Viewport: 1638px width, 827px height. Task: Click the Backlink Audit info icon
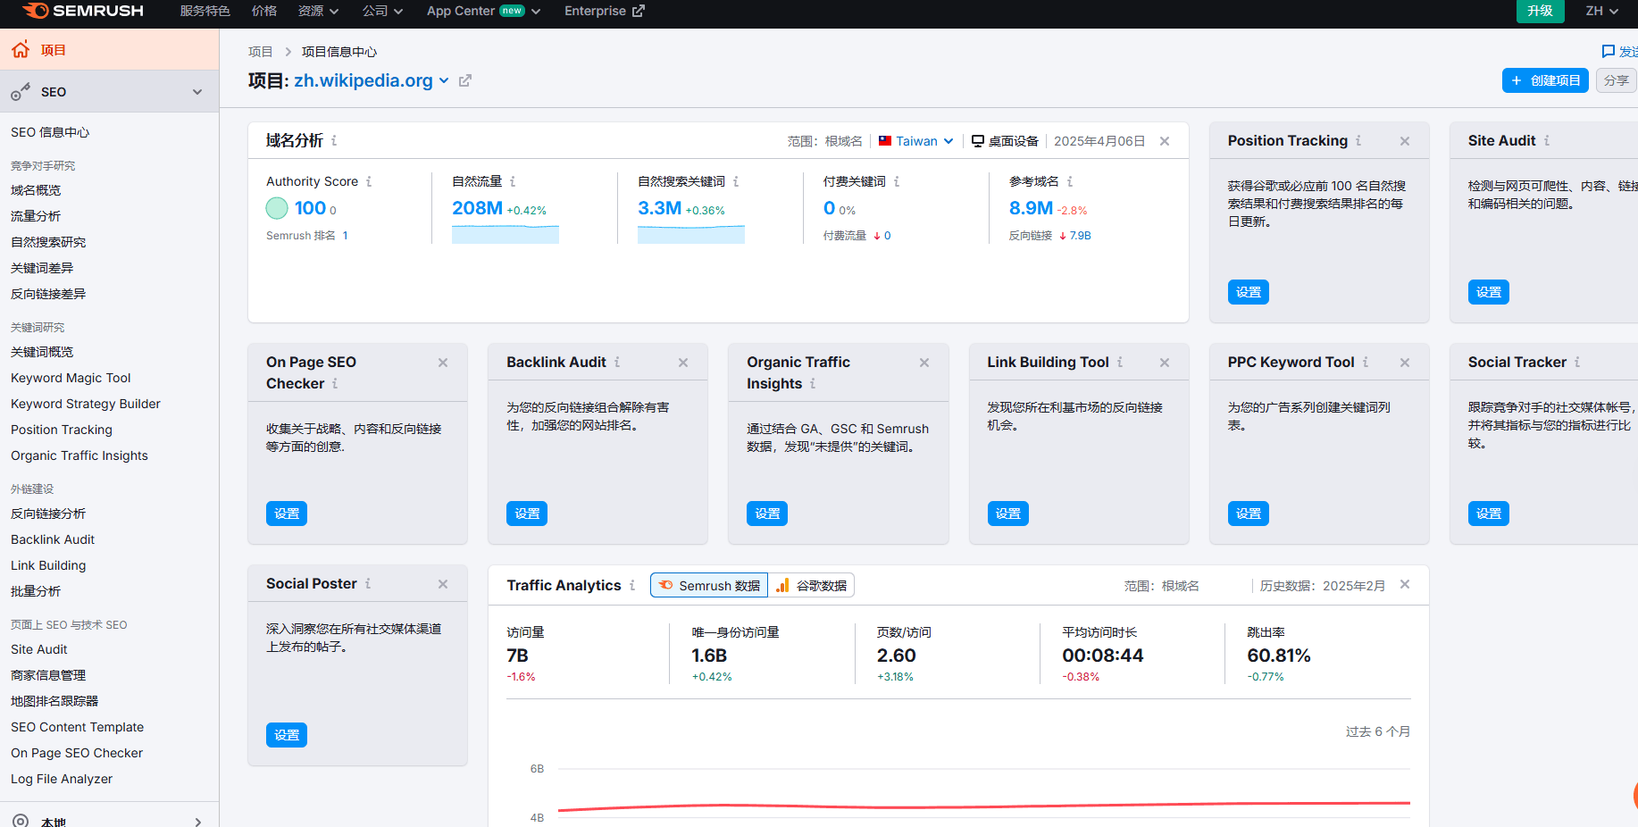pos(617,362)
